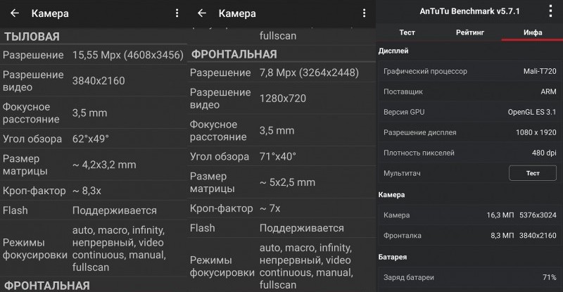Select the Камера 16,3 МП row
Image resolution: width=563 pixels, height=292 pixels.
pos(469,215)
